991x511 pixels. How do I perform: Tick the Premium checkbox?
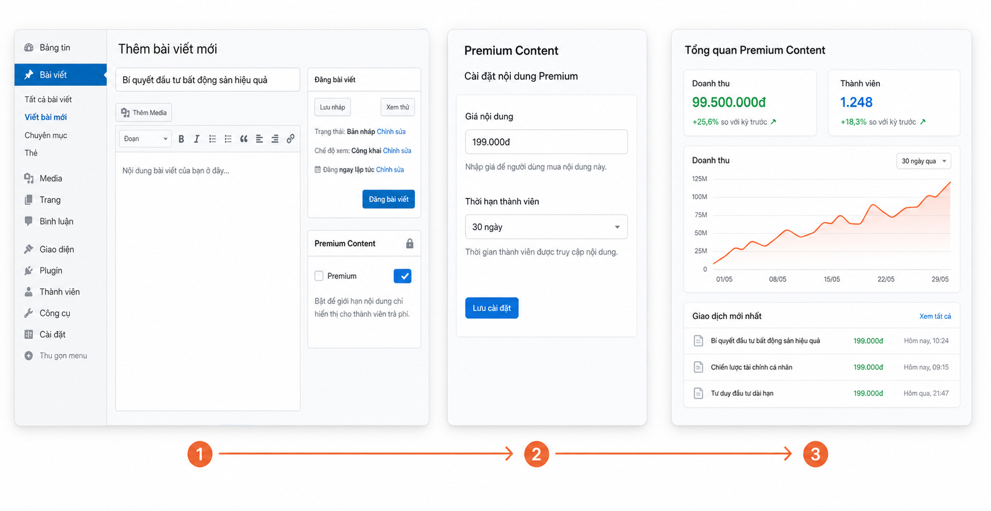[319, 276]
